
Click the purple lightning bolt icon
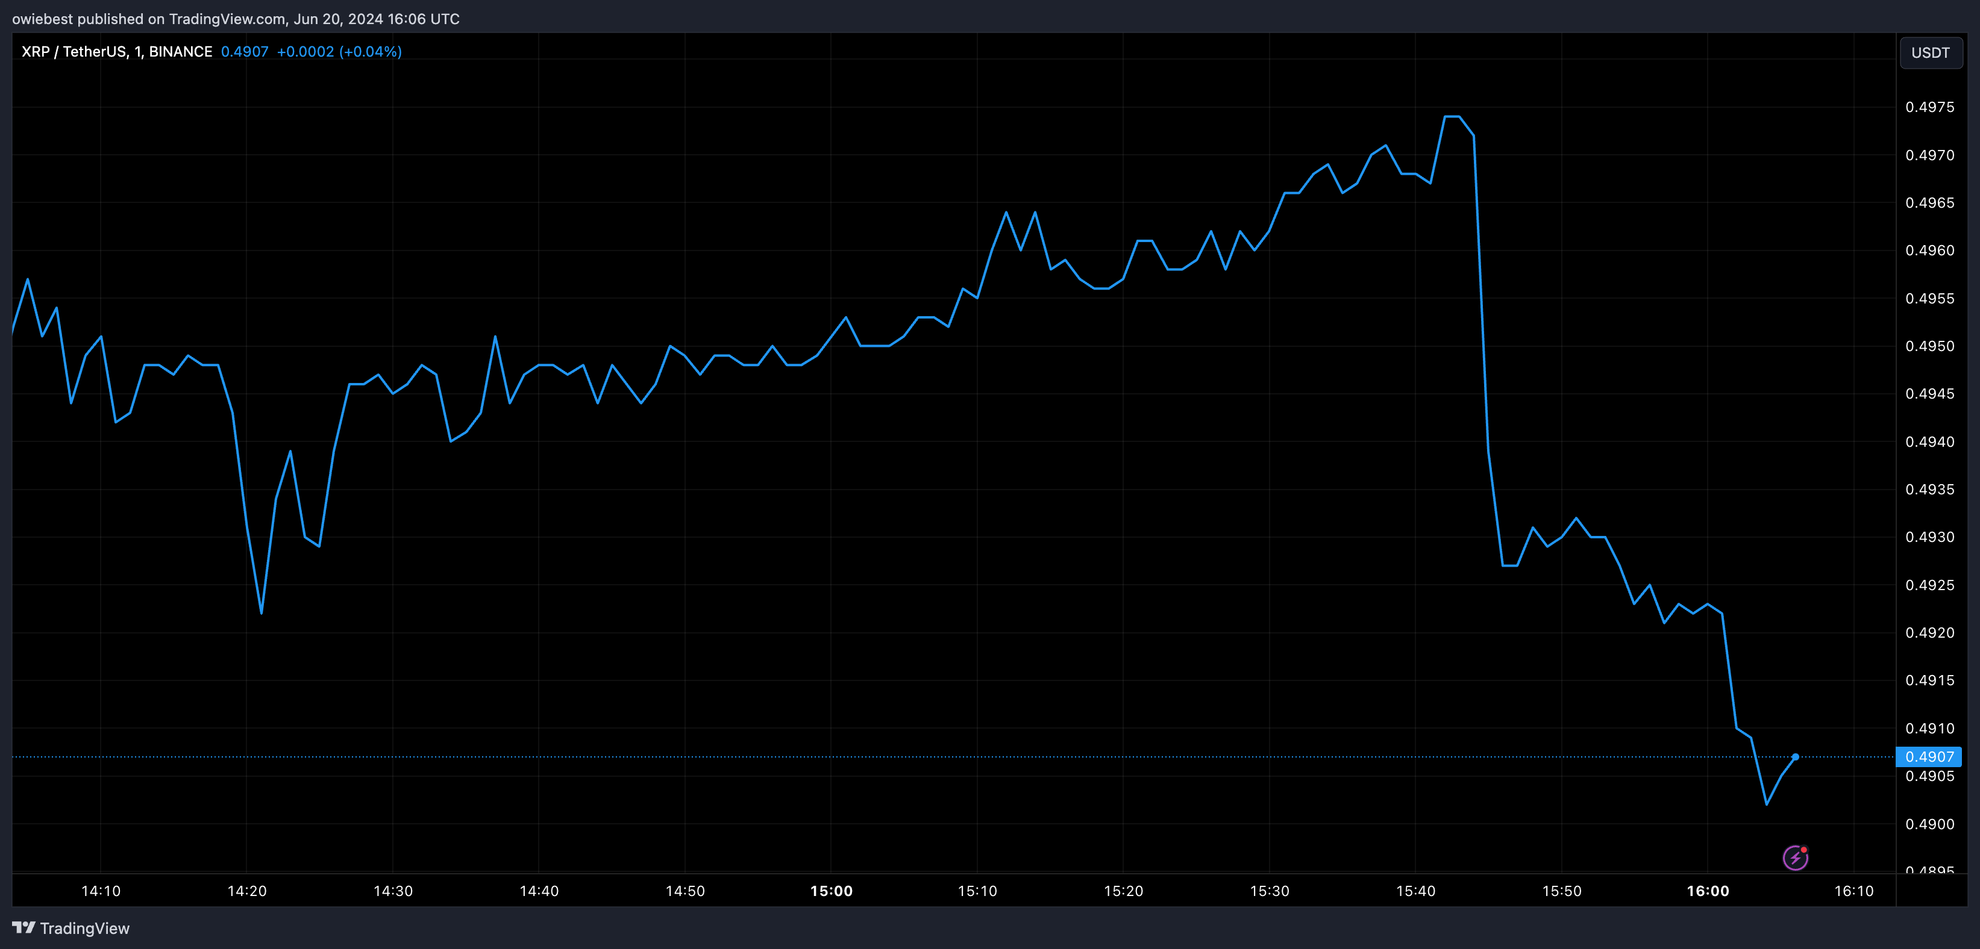coord(1796,857)
